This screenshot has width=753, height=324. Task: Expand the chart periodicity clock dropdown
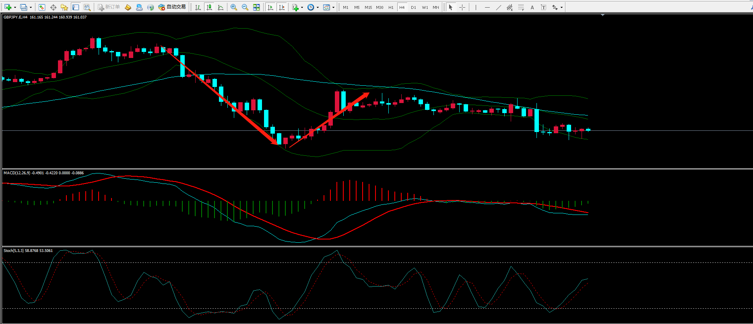318,7
